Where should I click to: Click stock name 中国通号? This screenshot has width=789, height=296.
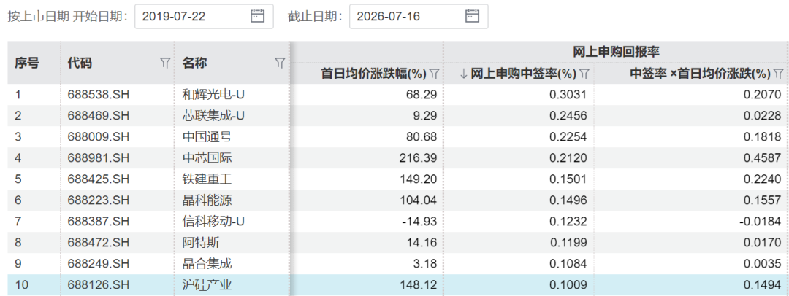point(207,136)
